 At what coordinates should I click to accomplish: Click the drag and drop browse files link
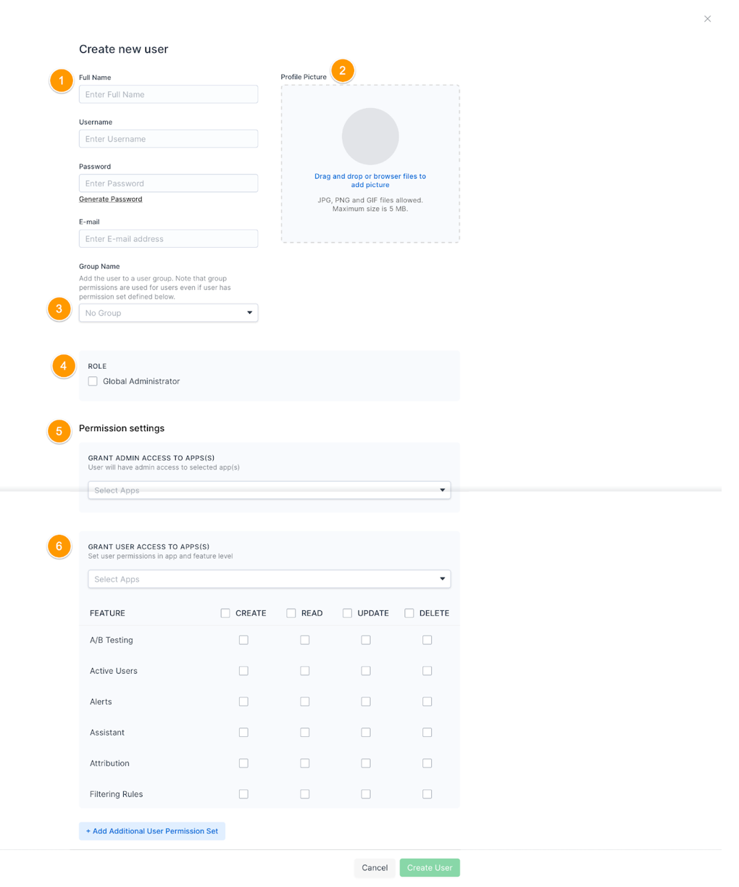click(370, 180)
